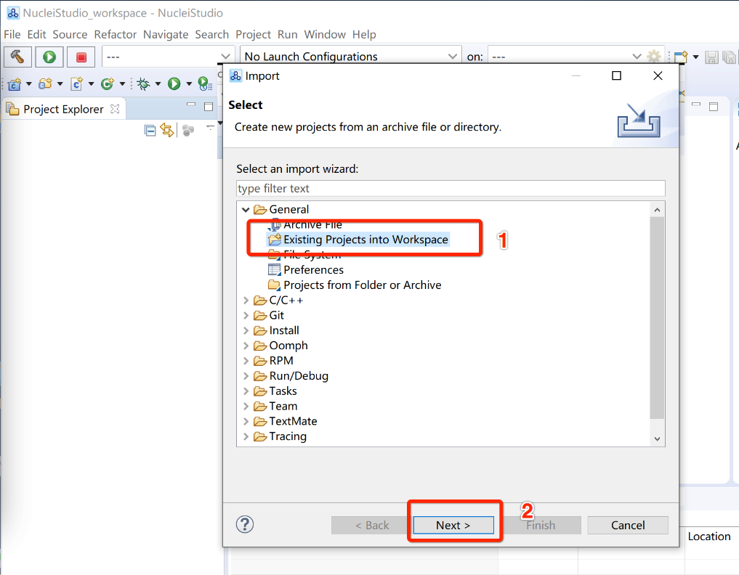Click the New C source folder icon
Image resolution: width=739 pixels, height=575 pixels.
click(45, 83)
